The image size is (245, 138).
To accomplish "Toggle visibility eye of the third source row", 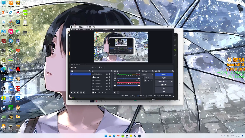I will (107, 80).
